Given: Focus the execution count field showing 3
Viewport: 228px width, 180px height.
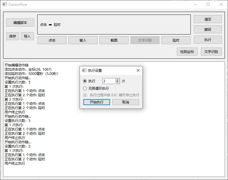Looking at the screenshot, I should [109, 81].
